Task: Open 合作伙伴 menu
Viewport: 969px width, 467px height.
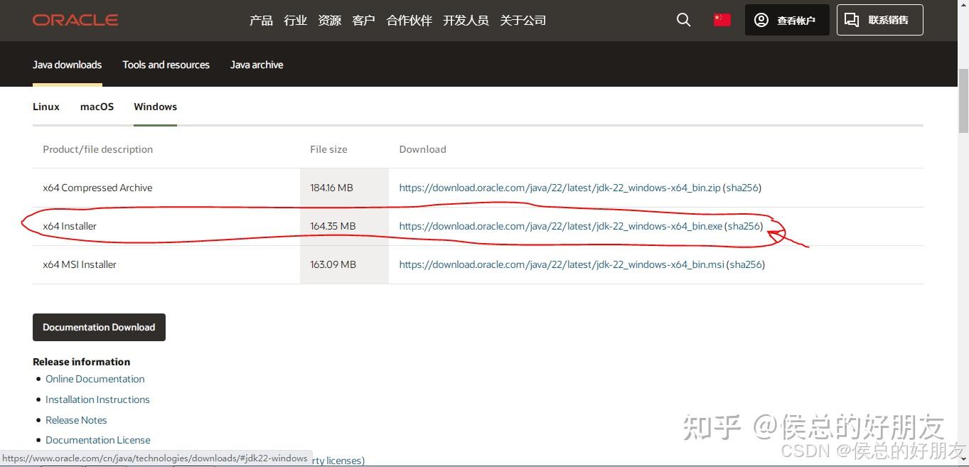Action: [x=409, y=21]
